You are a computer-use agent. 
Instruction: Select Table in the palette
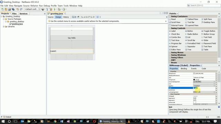205,50
